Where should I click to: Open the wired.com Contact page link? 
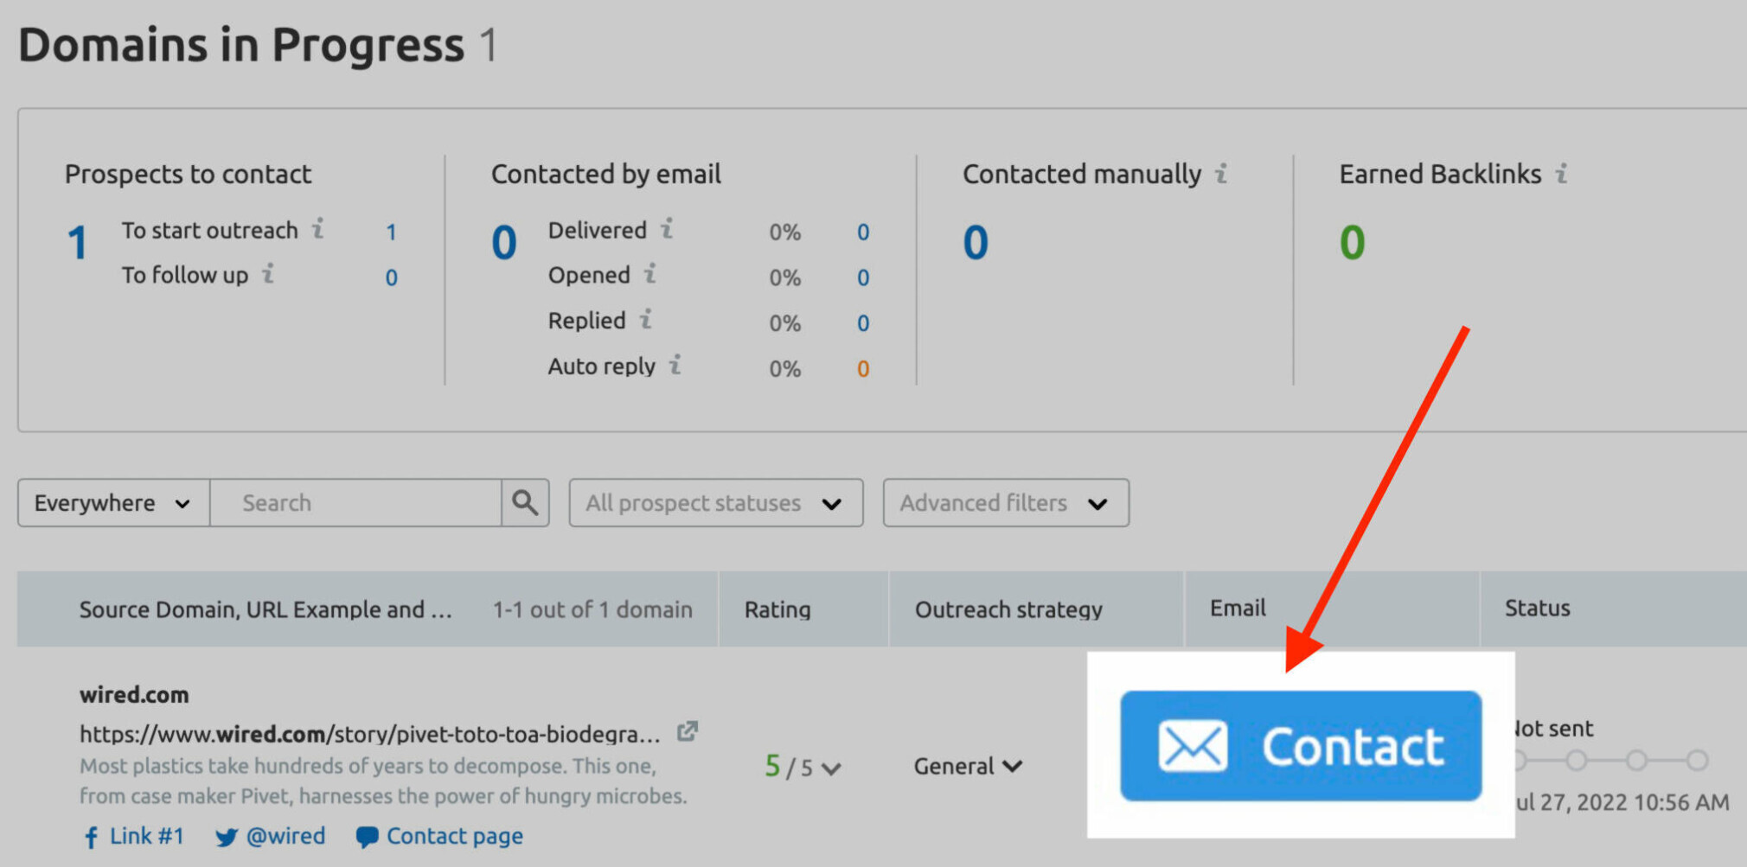pos(439,836)
